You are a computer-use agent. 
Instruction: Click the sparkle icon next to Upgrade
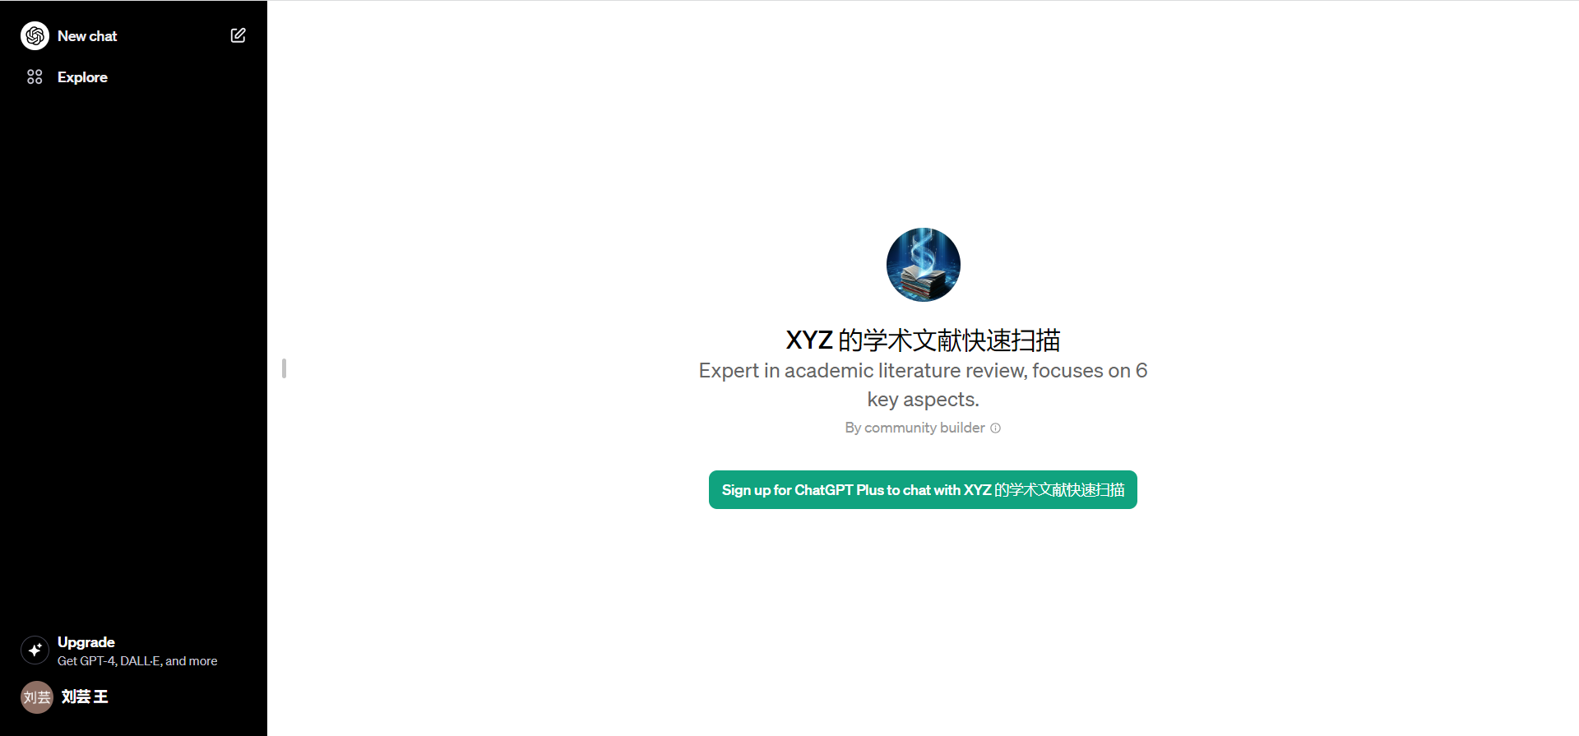(x=35, y=650)
